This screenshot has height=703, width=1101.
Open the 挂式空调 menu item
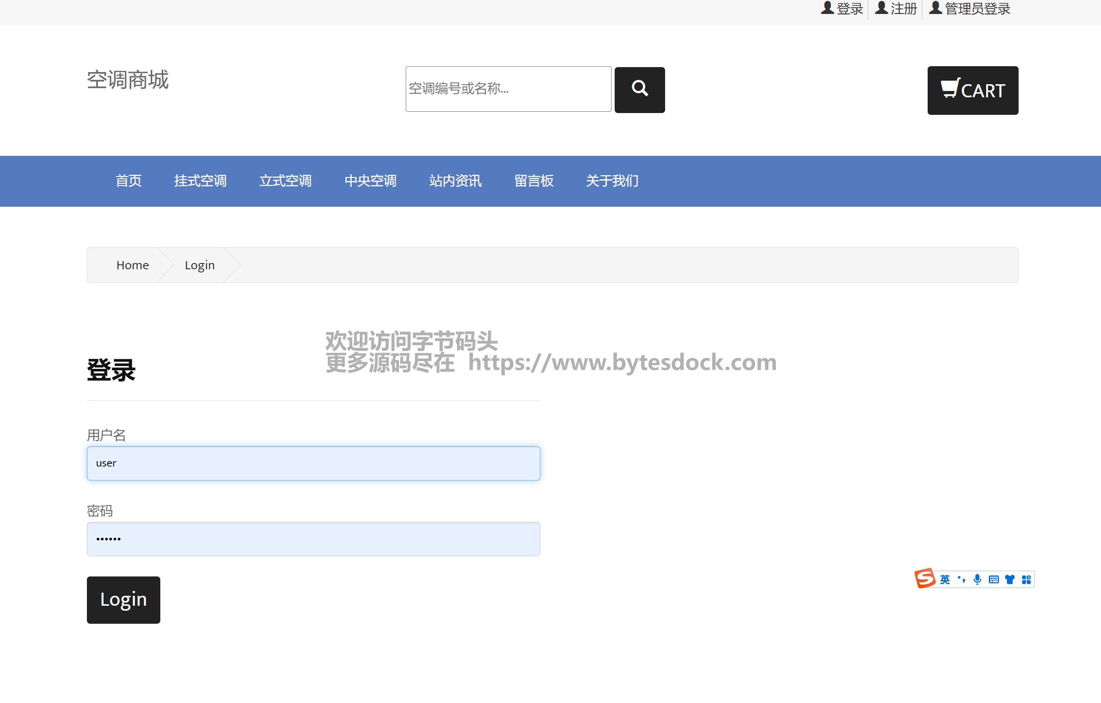200,181
